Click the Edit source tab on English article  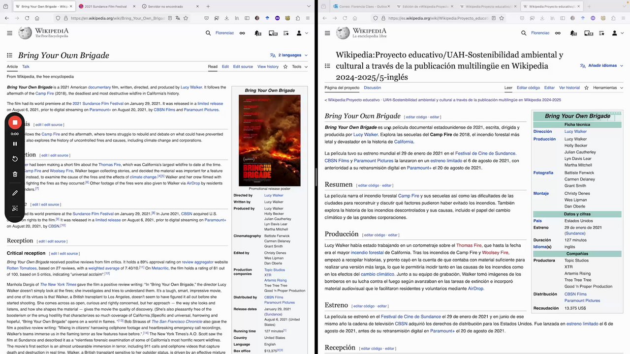coord(243,66)
